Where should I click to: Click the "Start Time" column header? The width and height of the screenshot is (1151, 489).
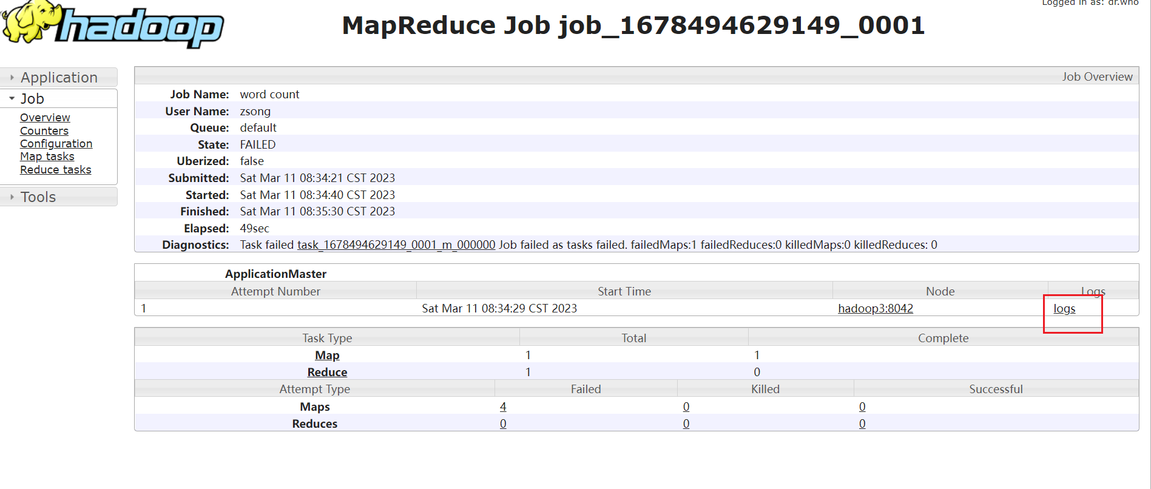click(x=624, y=291)
